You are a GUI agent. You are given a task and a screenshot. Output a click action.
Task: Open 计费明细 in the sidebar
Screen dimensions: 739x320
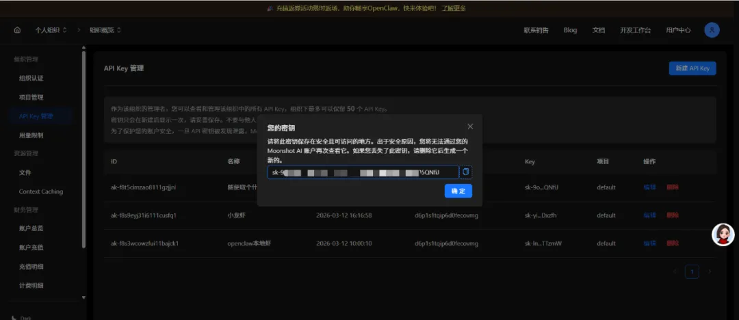pyautogui.click(x=31, y=285)
